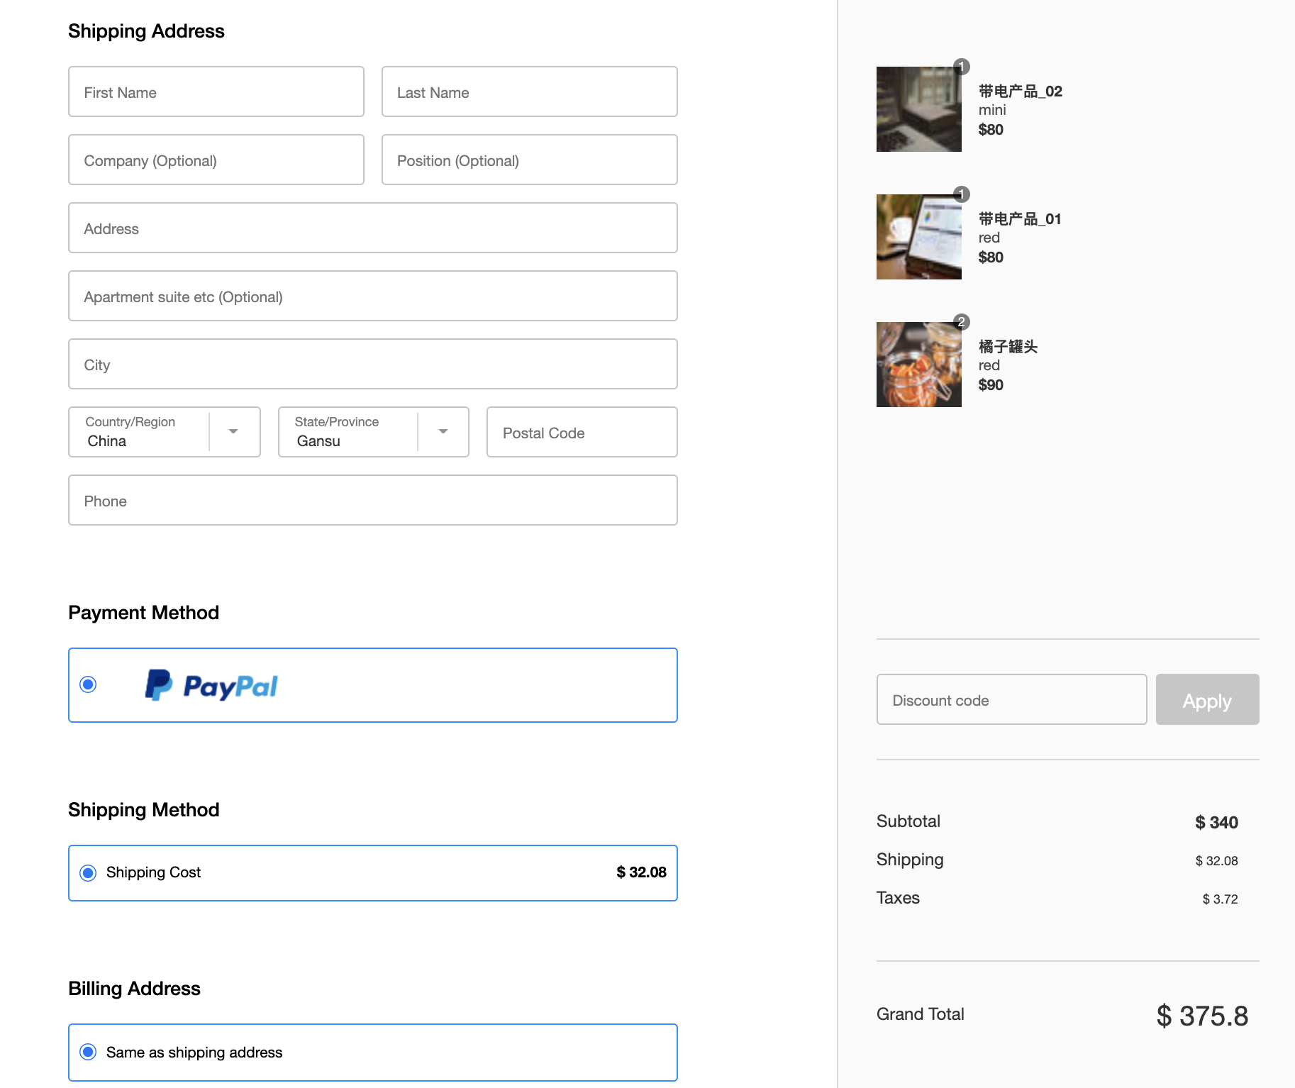1295x1088 pixels.
Task: Click the Last Name input
Action: coord(529,92)
